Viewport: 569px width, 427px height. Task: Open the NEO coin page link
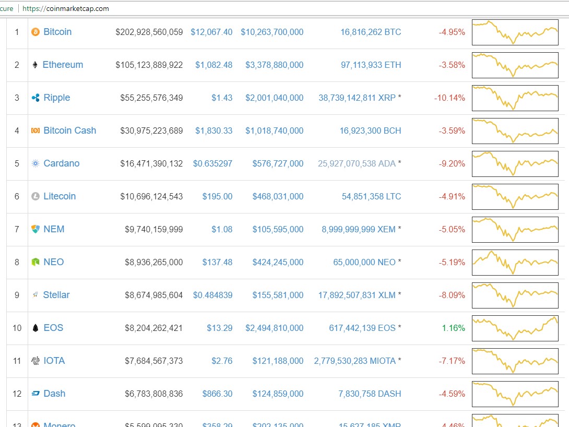pyautogui.click(x=53, y=262)
